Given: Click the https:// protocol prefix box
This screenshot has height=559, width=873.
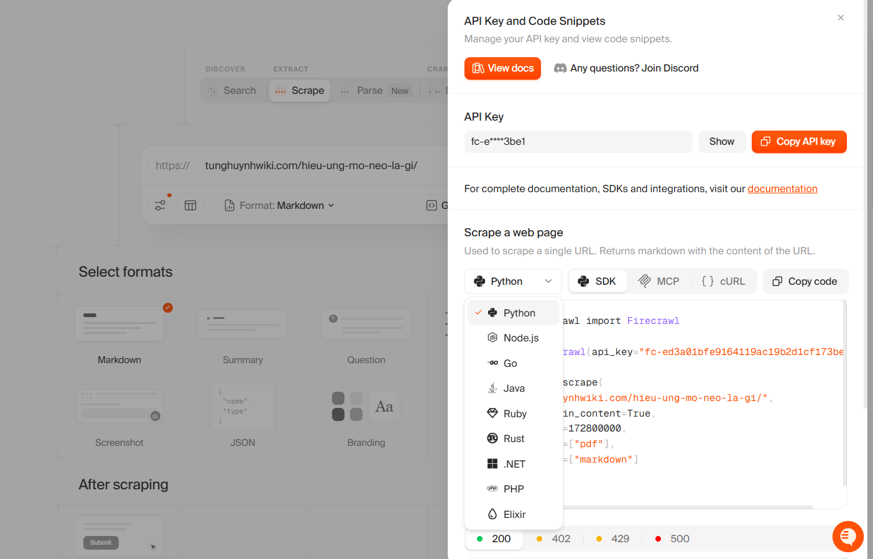Looking at the screenshot, I should point(172,165).
